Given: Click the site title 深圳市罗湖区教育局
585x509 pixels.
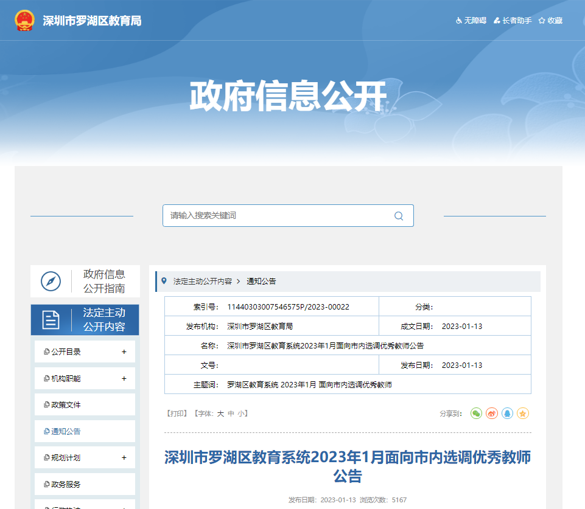Looking at the screenshot, I should [92, 21].
